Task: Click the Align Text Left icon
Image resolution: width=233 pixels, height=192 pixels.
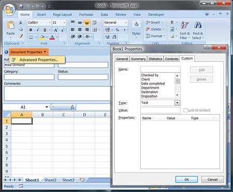Action: click(73, 30)
